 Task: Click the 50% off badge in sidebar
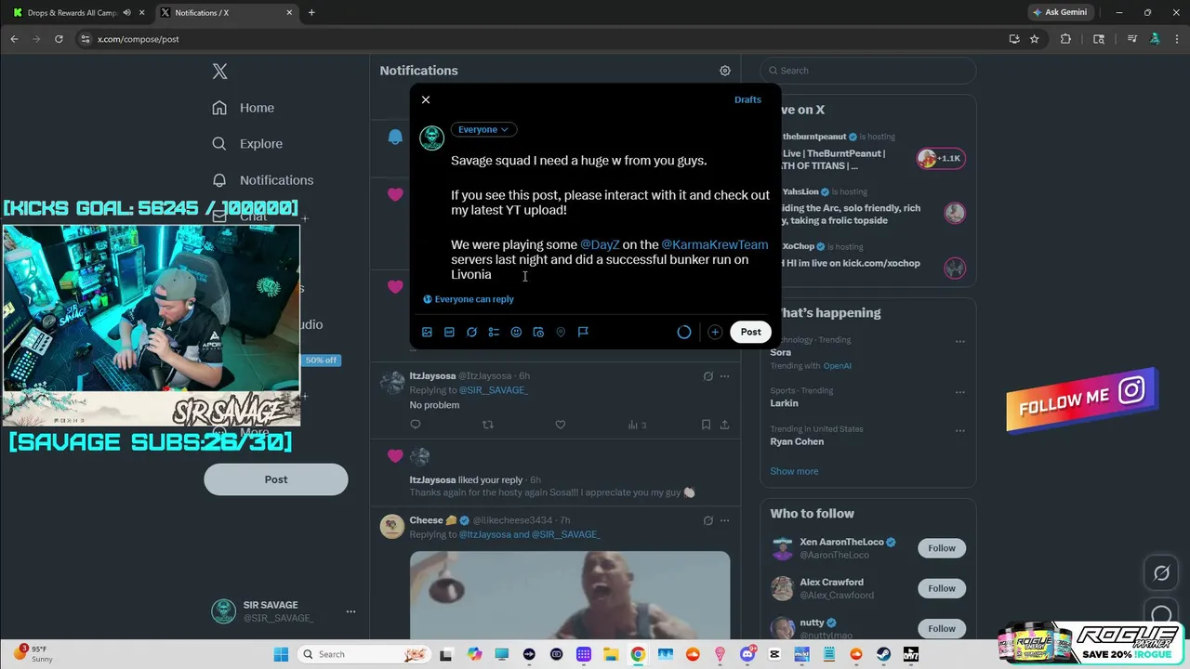[321, 361]
